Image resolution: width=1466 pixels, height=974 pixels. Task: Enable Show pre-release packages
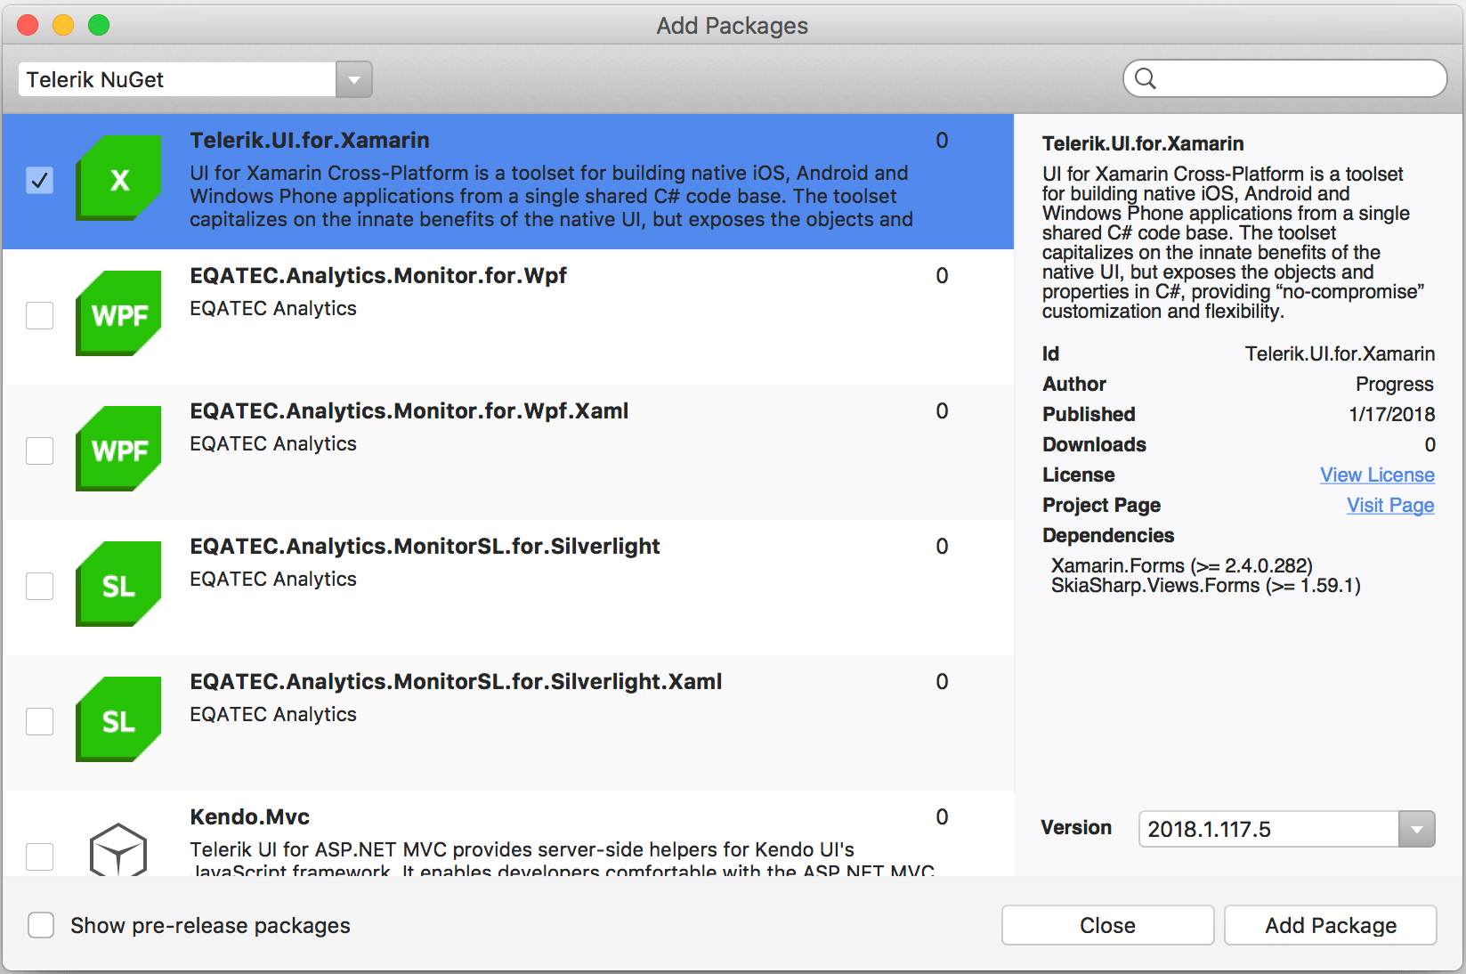pos(41,925)
